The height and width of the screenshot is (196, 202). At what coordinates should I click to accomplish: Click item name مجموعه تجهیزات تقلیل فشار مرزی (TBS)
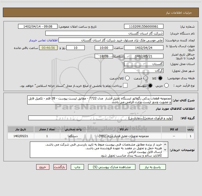point(124,136)
